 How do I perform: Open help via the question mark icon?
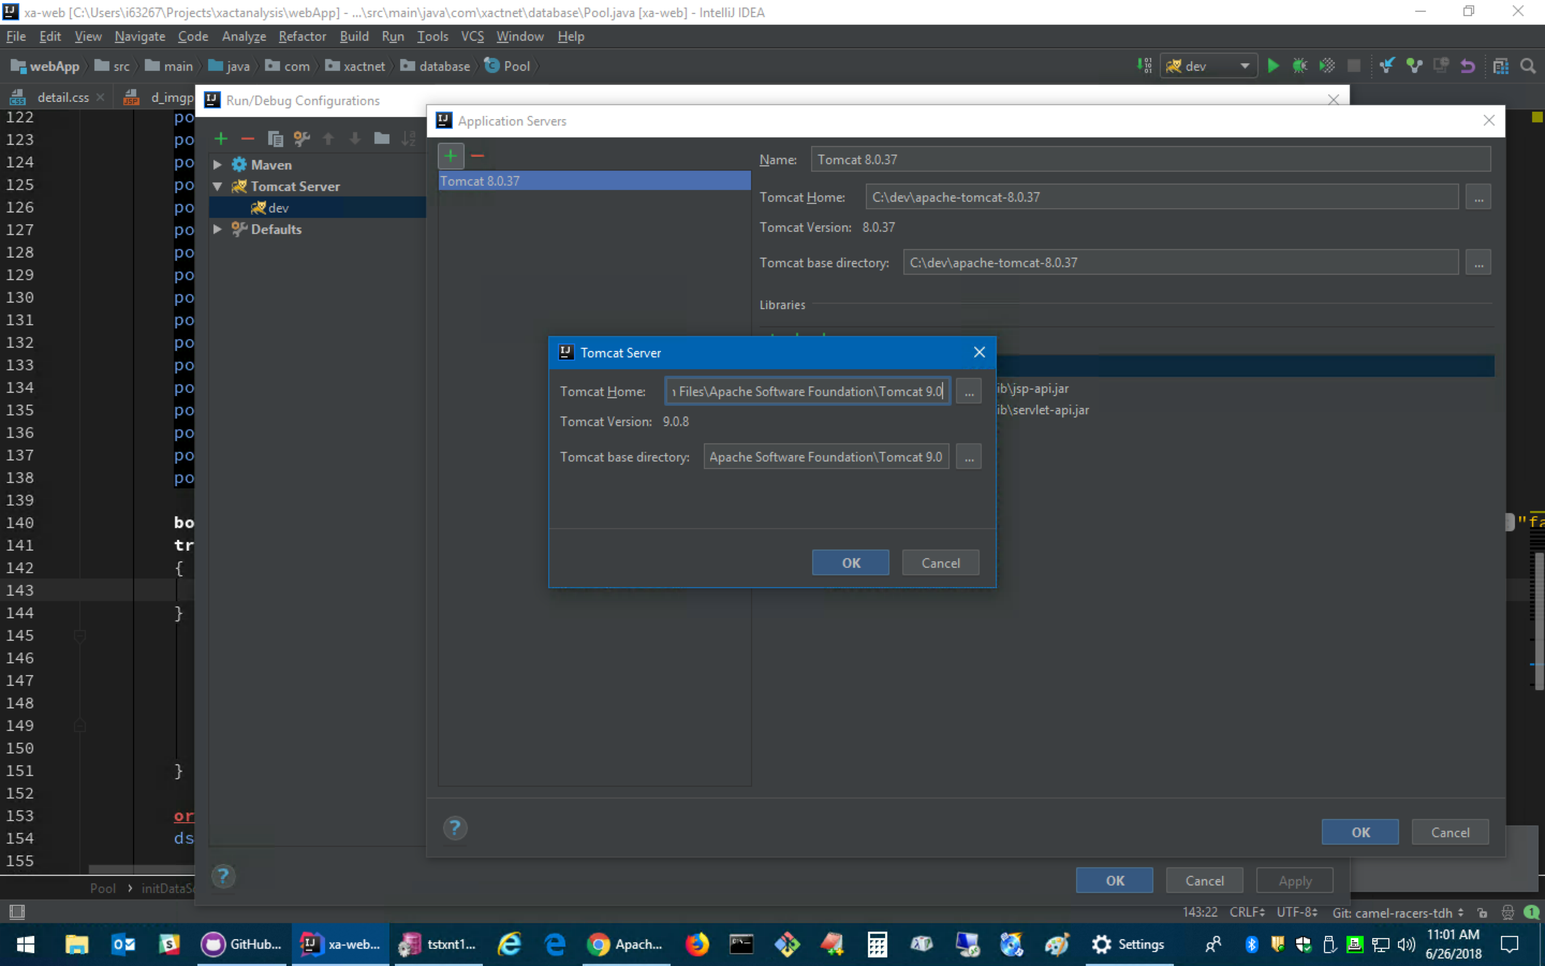[454, 828]
